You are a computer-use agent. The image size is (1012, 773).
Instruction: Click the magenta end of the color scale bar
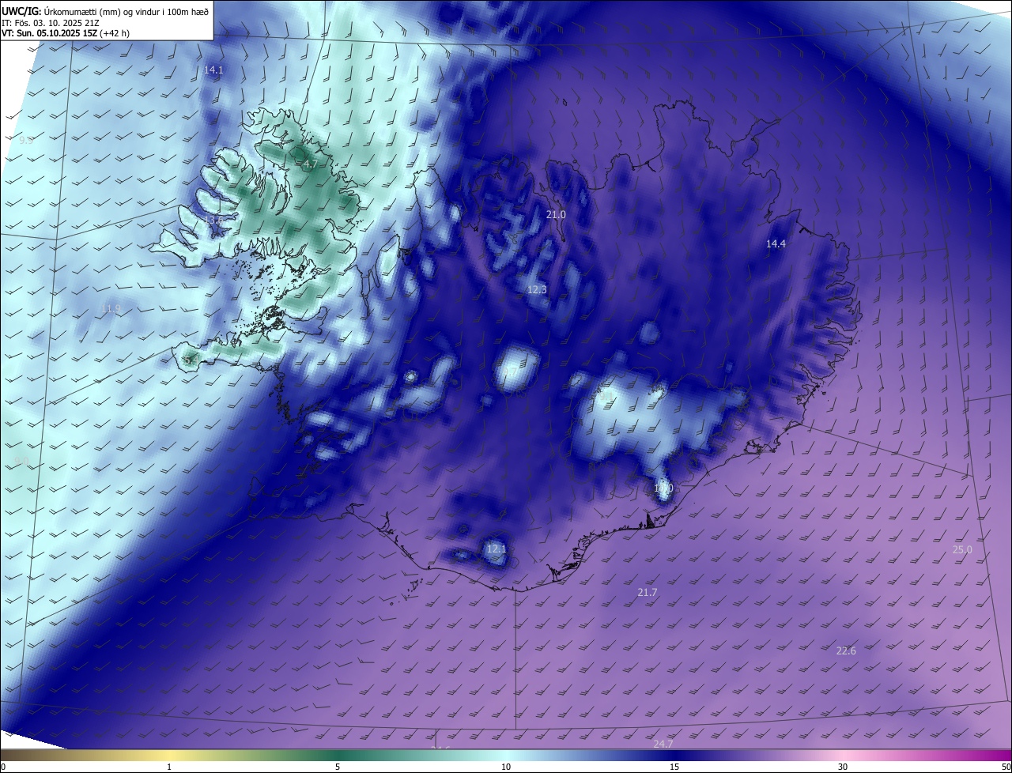[x=992, y=755]
